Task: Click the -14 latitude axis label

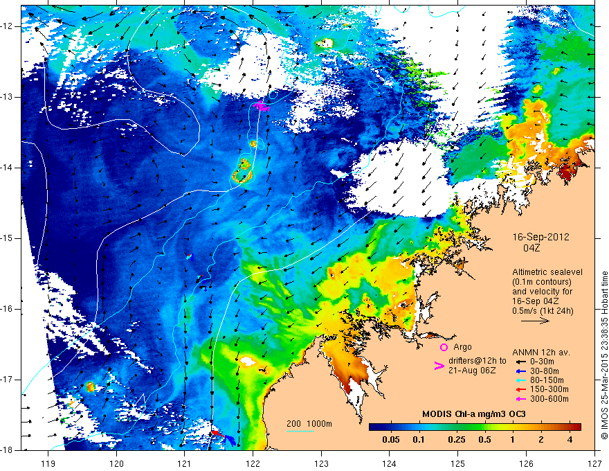Action: (8, 168)
